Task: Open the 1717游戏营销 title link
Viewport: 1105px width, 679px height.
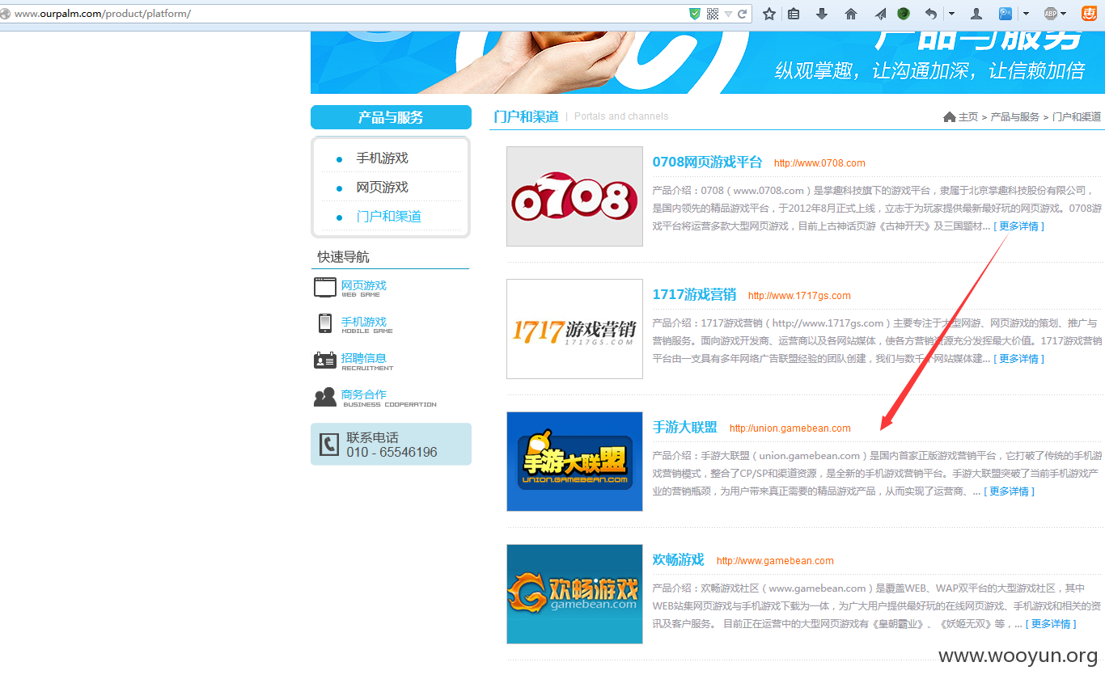Action: 694,294
